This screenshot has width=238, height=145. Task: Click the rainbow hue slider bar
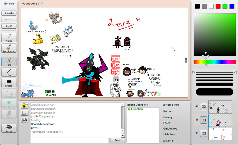click(x=214, y=62)
